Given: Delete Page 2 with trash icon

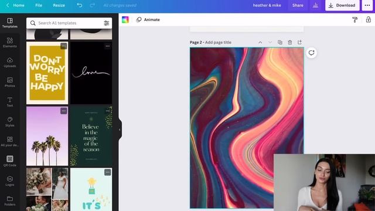Looking at the screenshot, I should 290,42.
